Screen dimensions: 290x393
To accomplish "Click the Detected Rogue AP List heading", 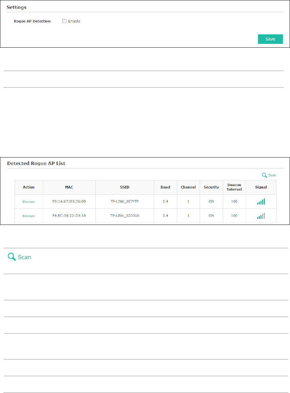I will 36,163.
